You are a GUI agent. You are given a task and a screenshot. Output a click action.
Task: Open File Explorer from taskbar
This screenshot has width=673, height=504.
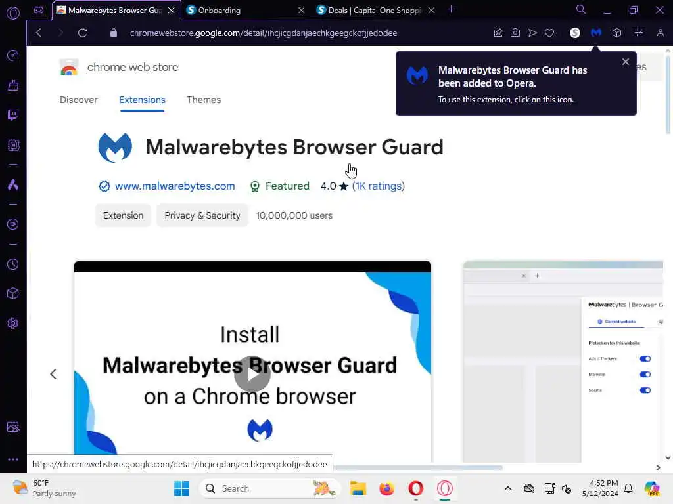(358, 488)
